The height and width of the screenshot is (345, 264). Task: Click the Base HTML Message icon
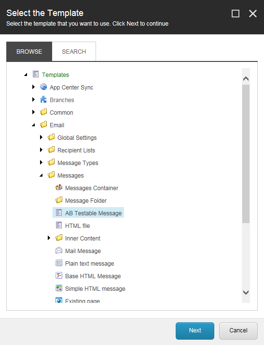[x=59, y=275]
